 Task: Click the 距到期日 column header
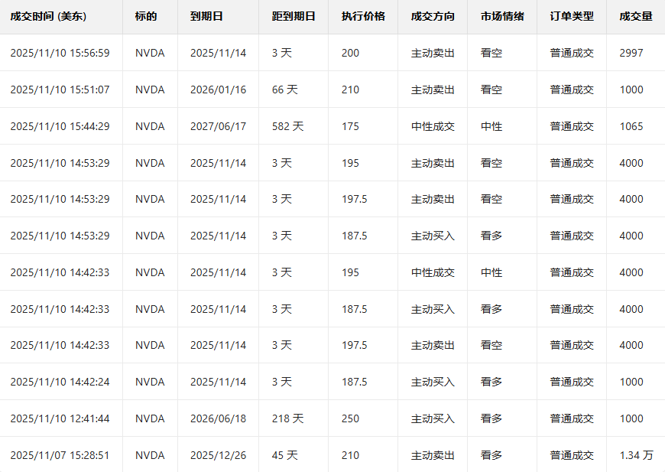pyautogui.click(x=294, y=16)
